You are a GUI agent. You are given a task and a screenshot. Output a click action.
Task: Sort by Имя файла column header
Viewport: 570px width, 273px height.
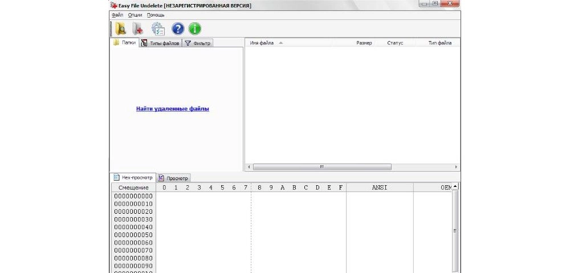pos(262,43)
